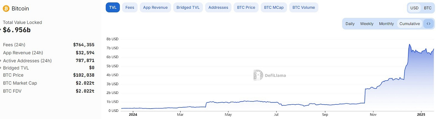Add BTC Volume to the chart
Image resolution: width=436 pixels, height=119 pixels.
[x=304, y=7]
